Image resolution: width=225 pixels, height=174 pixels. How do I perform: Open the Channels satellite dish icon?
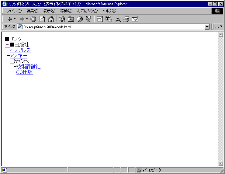[88, 19]
